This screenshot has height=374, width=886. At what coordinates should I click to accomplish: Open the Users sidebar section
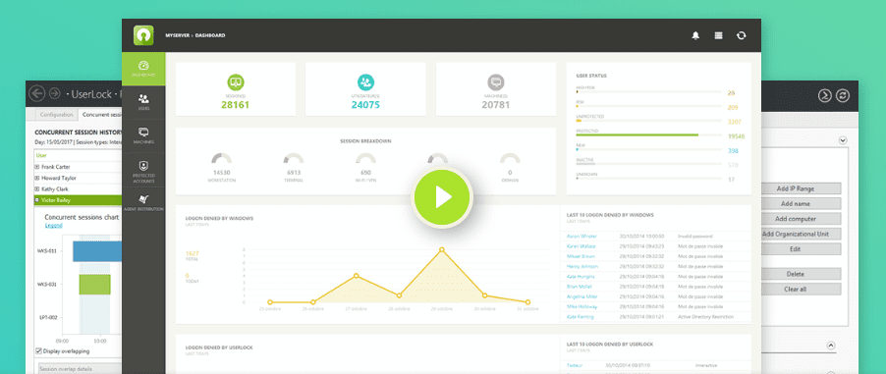point(143,102)
